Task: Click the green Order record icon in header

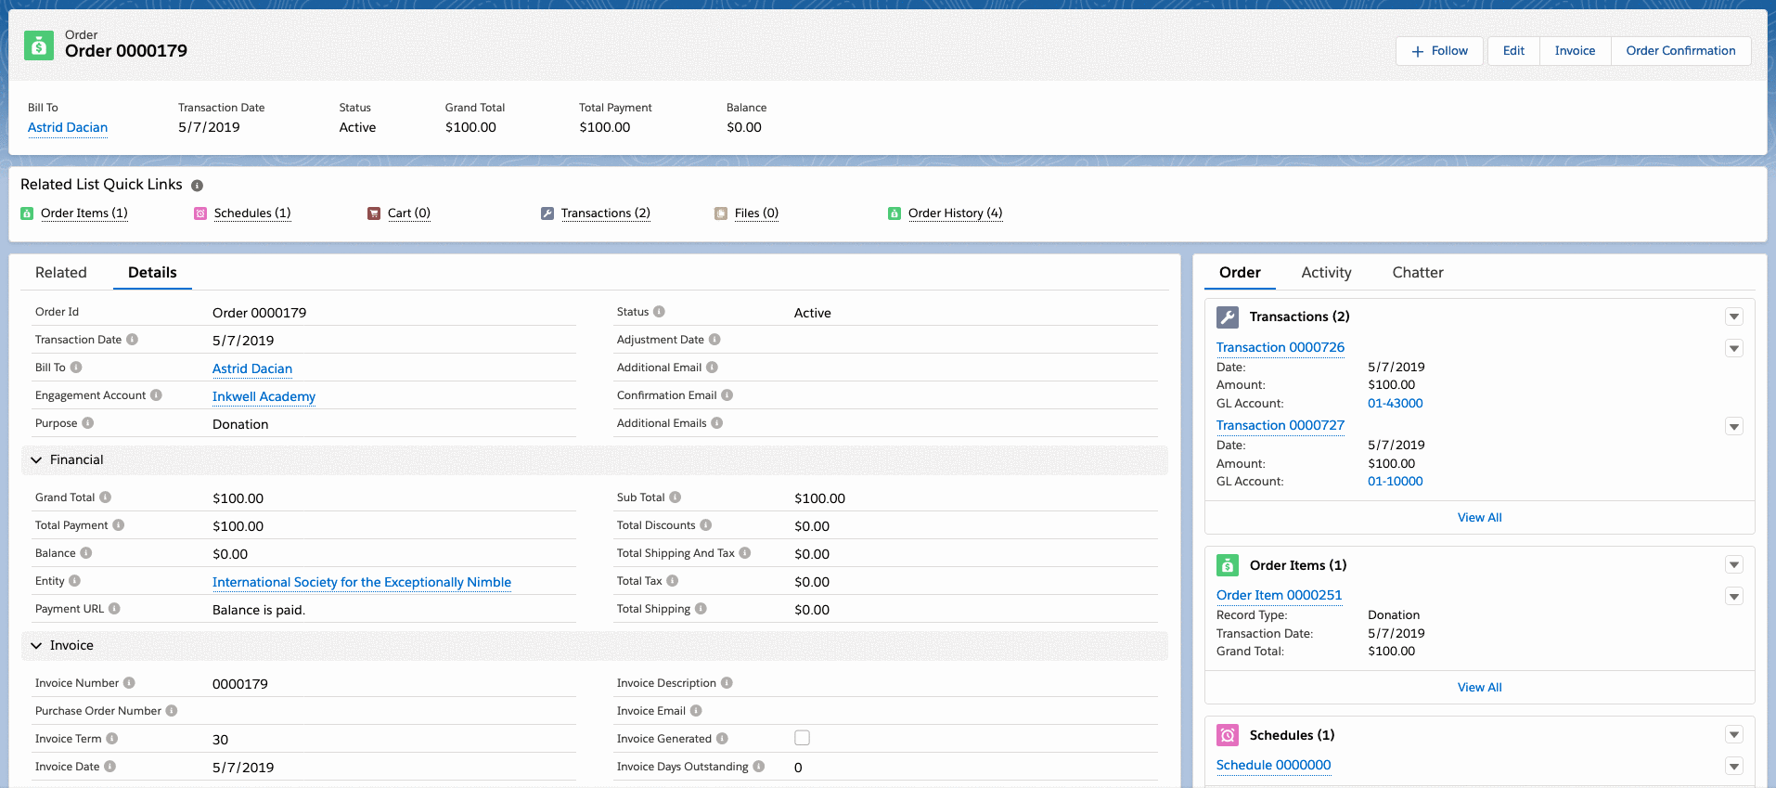Action: 38,45
